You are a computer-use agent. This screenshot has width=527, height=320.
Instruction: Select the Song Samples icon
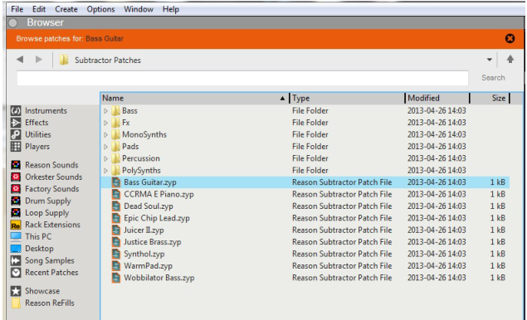tap(16, 260)
